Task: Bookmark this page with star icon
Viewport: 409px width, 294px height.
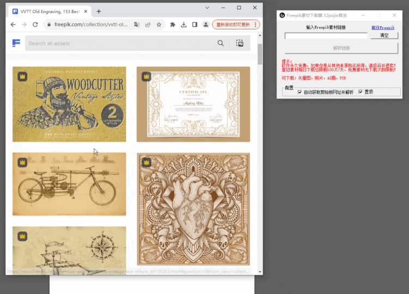Action: point(159,24)
